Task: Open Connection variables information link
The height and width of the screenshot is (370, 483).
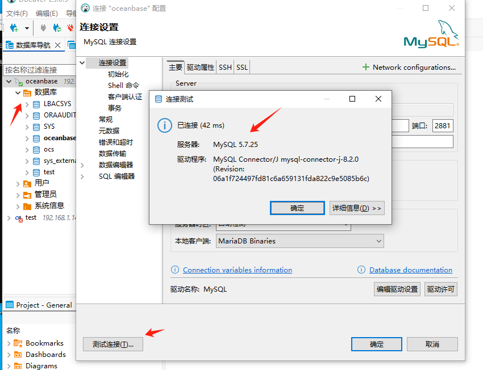Action: [237, 270]
